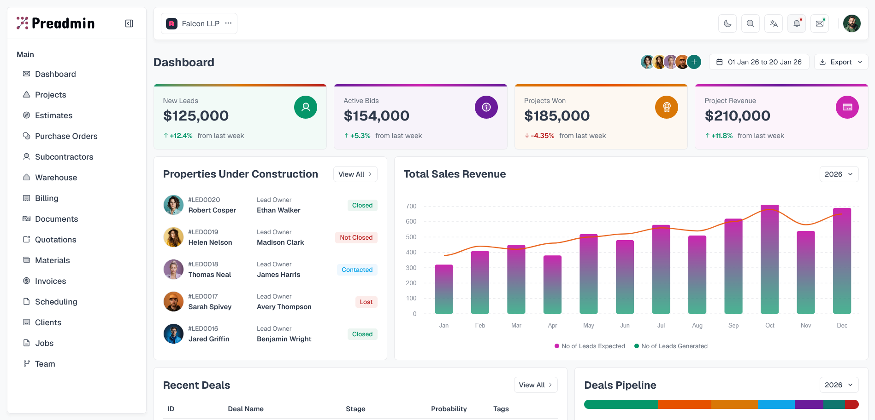Add a team member with the plus button
This screenshot has width=875, height=420.
tap(694, 62)
